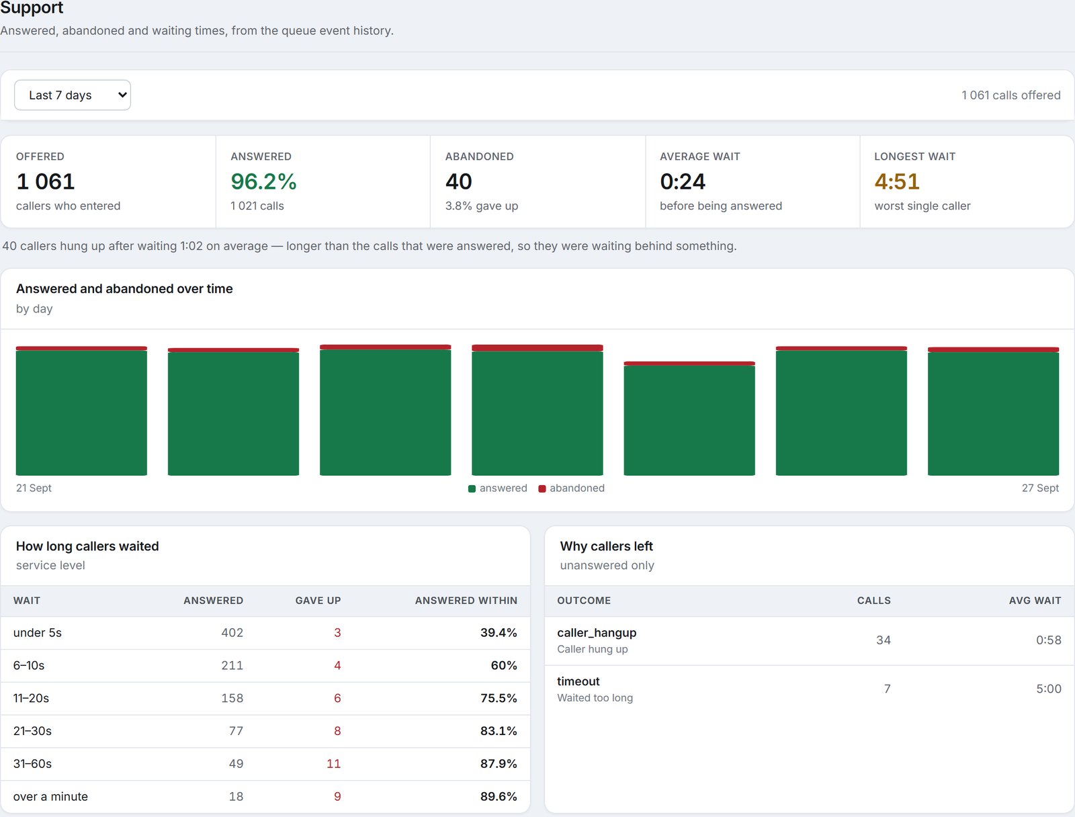
Task: Select the over a minute row label
Action: tap(50, 797)
